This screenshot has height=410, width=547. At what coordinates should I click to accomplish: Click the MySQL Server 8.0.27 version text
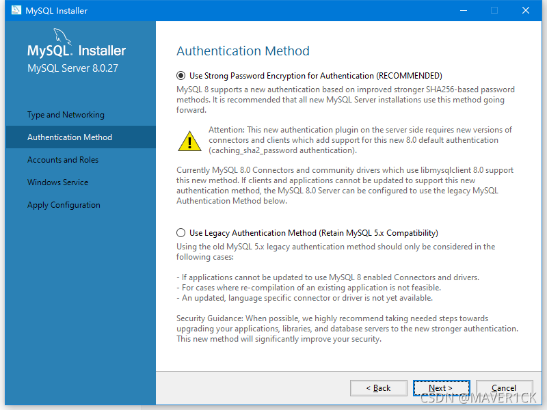[x=73, y=68]
